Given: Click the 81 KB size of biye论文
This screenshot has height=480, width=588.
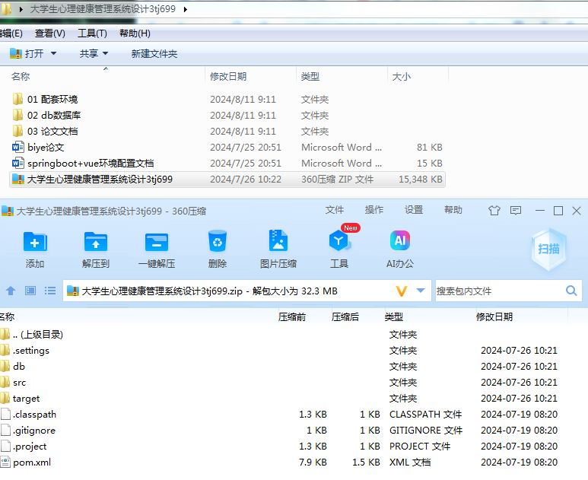Looking at the screenshot, I should tap(430, 147).
